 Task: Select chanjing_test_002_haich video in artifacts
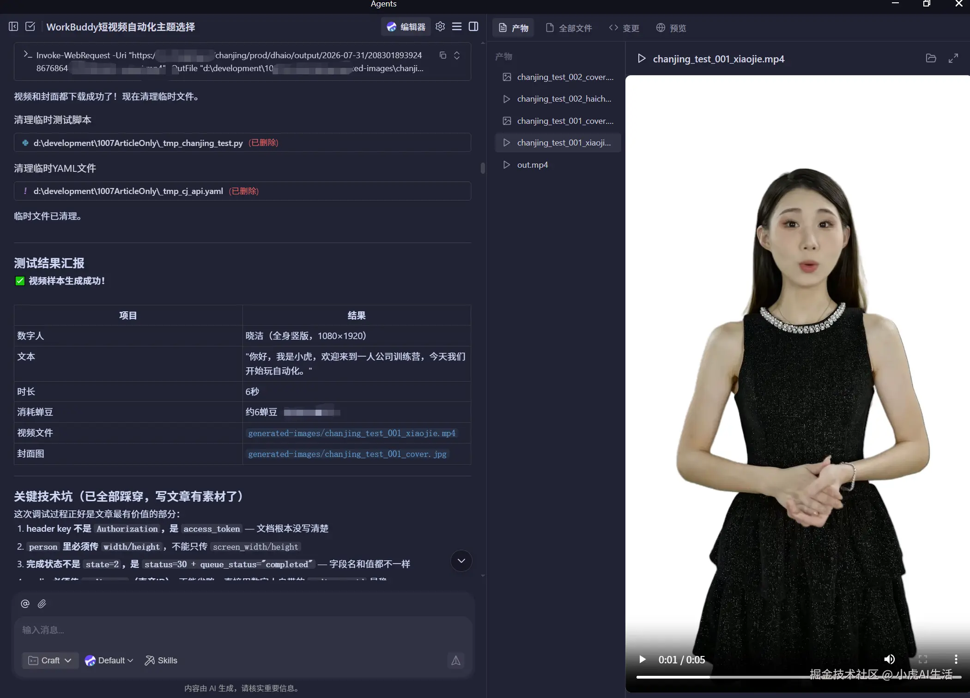tap(558, 99)
